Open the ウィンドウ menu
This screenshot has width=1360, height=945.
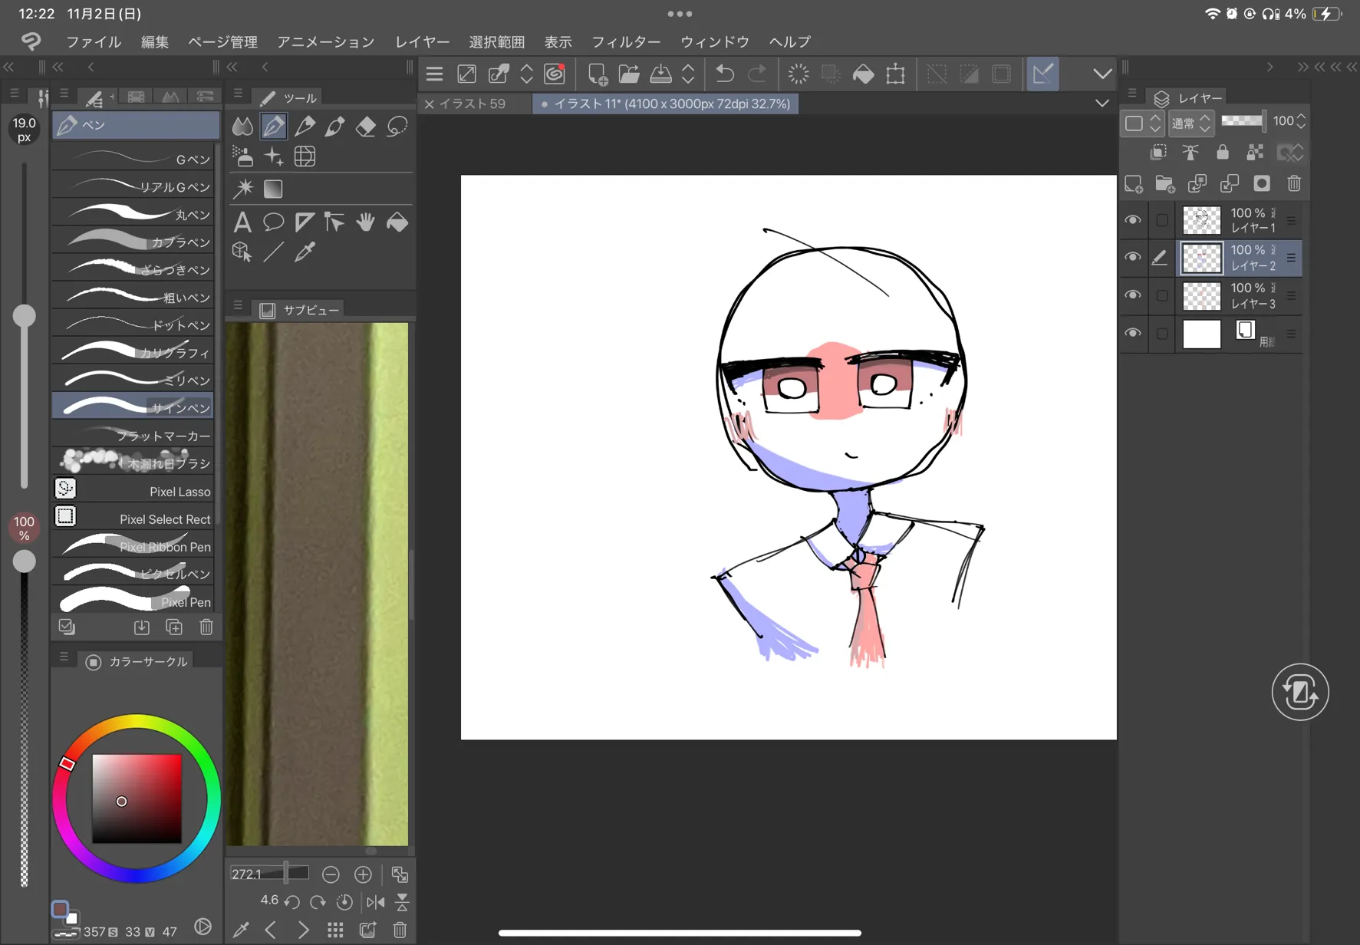point(715,41)
